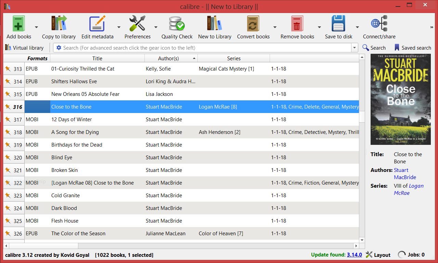Click the Search button
The height and width of the screenshot is (263, 438).
pos(374,48)
